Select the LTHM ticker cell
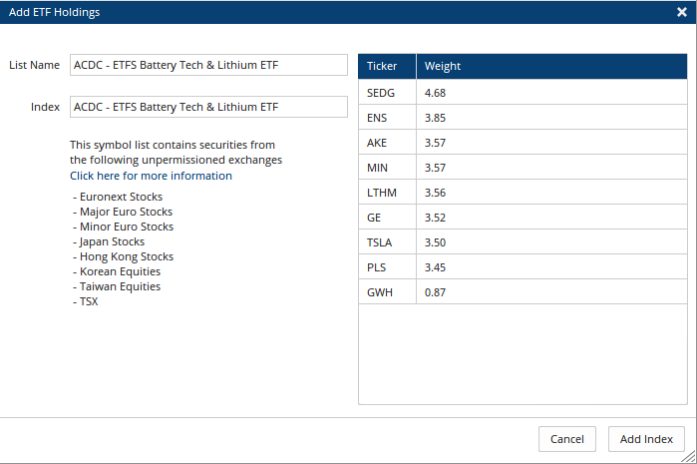The height and width of the screenshot is (464, 697). tap(387, 193)
